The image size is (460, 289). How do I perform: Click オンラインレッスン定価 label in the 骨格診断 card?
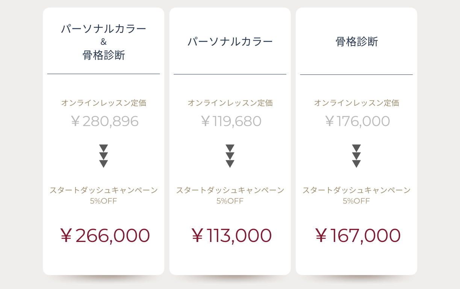(x=357, y=103)
